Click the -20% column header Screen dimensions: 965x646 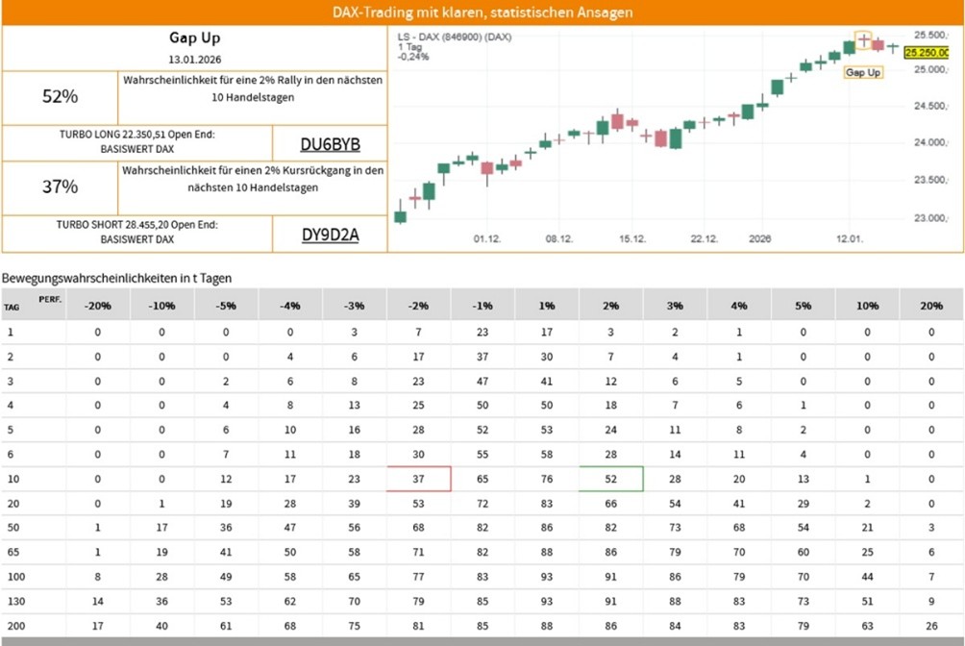pyautogui.click(x=98, y=305)
